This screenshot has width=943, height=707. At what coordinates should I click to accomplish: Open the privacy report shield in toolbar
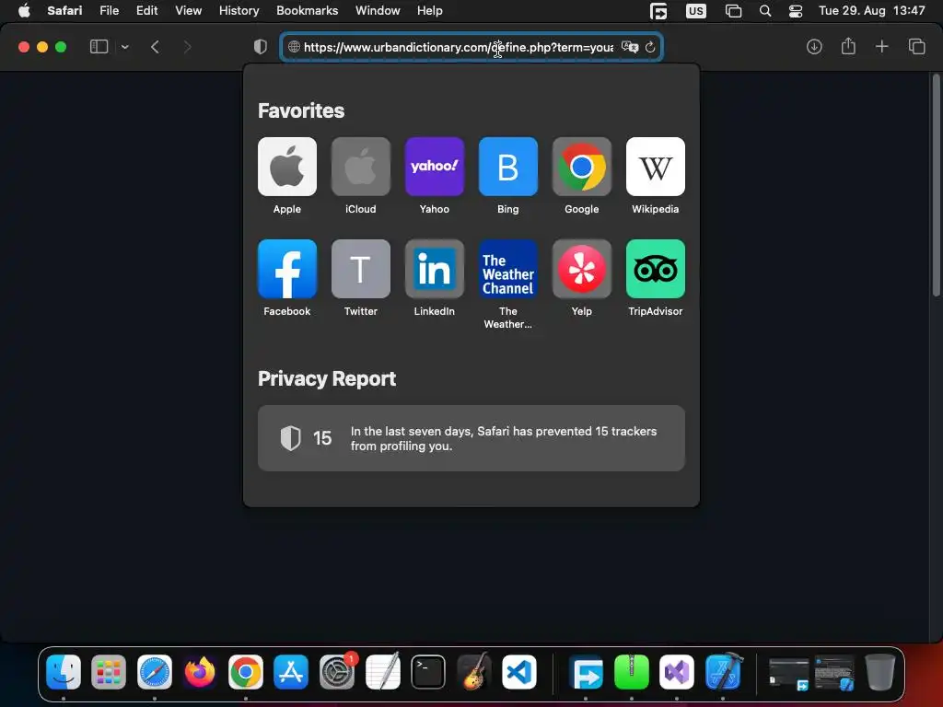tap(260, 47)
